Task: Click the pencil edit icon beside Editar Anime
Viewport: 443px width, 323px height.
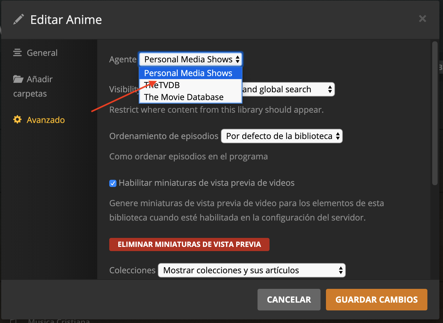Action: click(x=18, y=19)
